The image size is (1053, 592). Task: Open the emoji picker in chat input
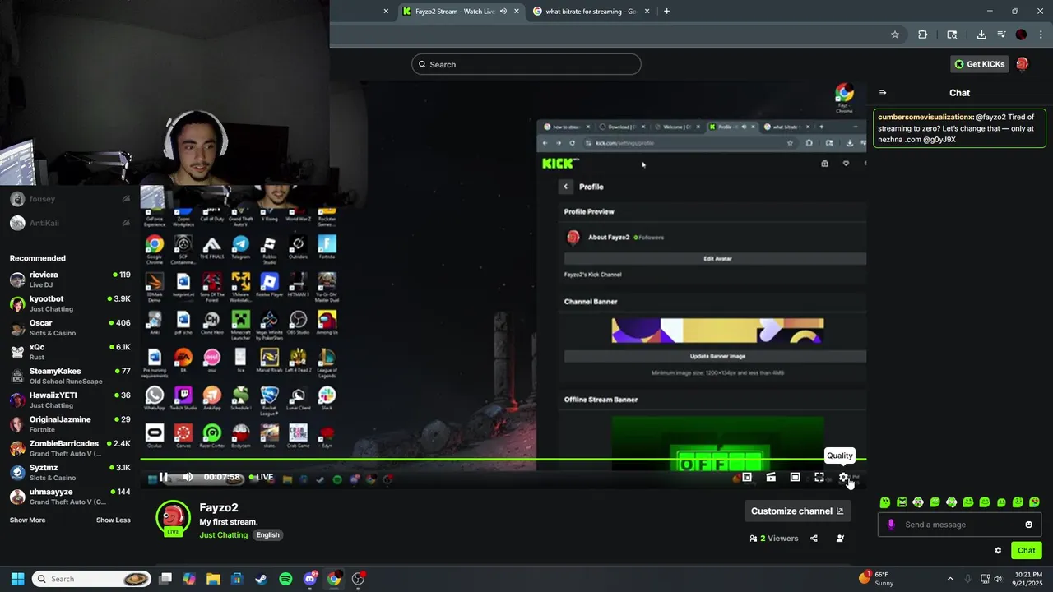[1028, 525]
